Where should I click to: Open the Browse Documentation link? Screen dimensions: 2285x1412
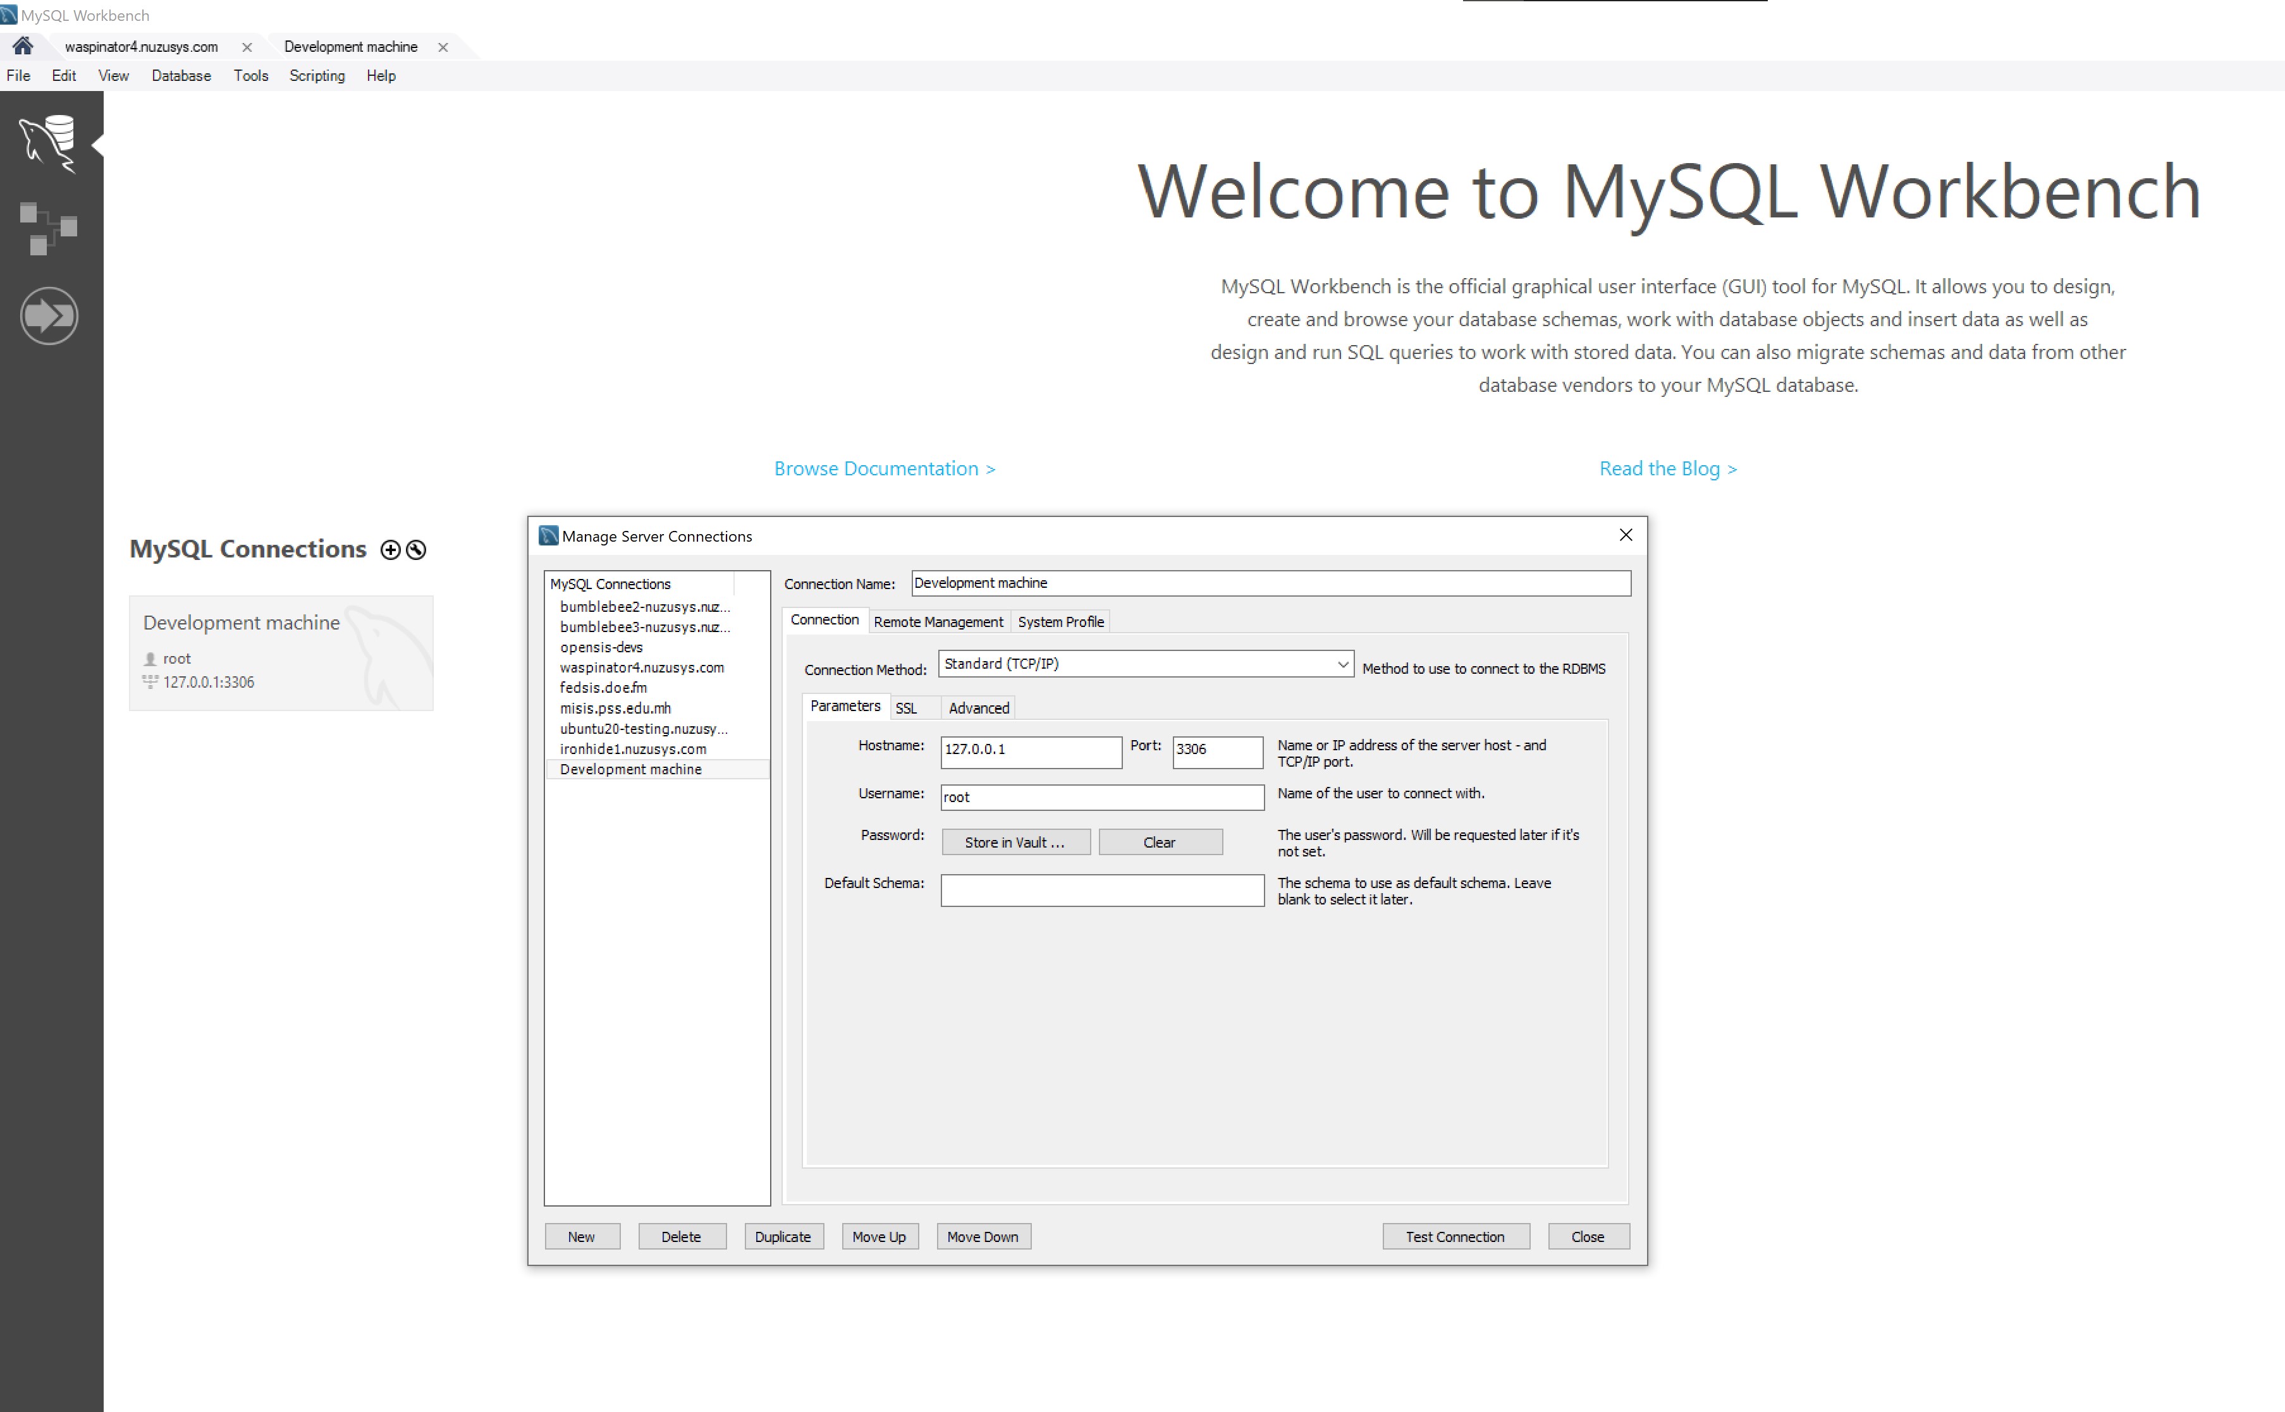coord(884,469)
